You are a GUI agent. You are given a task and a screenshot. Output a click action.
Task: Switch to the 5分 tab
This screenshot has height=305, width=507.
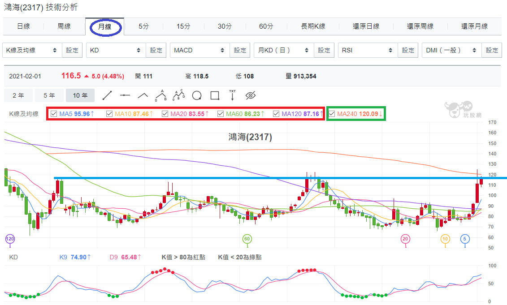tap(144, 26)
